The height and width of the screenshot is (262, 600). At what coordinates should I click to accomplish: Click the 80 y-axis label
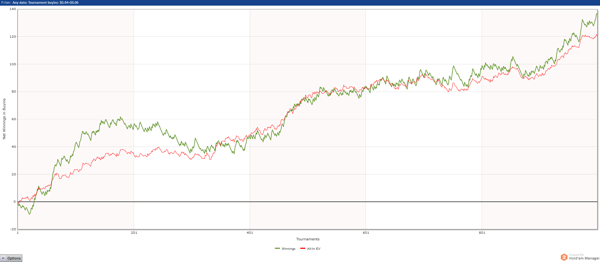point(14,92)
